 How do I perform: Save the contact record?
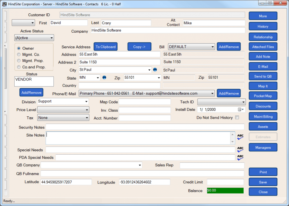pyautogui.click(x=263, y=182)
